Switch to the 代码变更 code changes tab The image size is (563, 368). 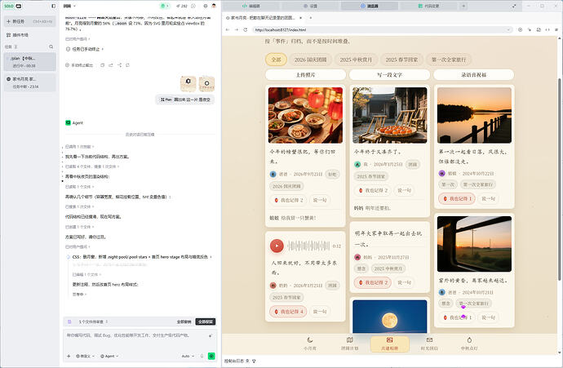click(428, 6)
